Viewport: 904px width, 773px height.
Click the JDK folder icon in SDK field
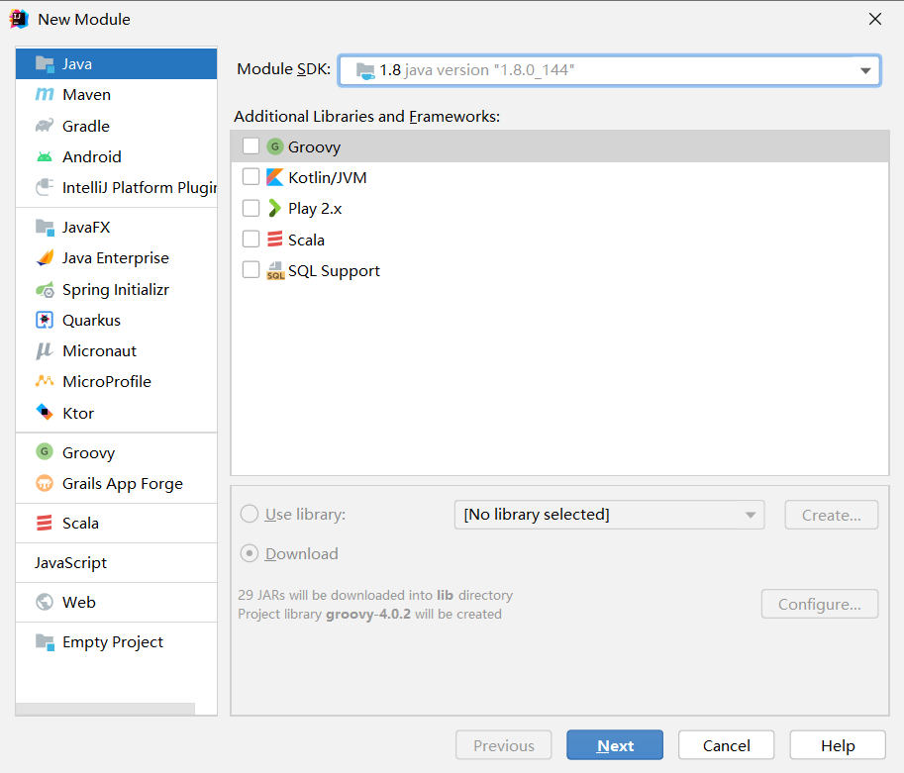coord(365,71)
